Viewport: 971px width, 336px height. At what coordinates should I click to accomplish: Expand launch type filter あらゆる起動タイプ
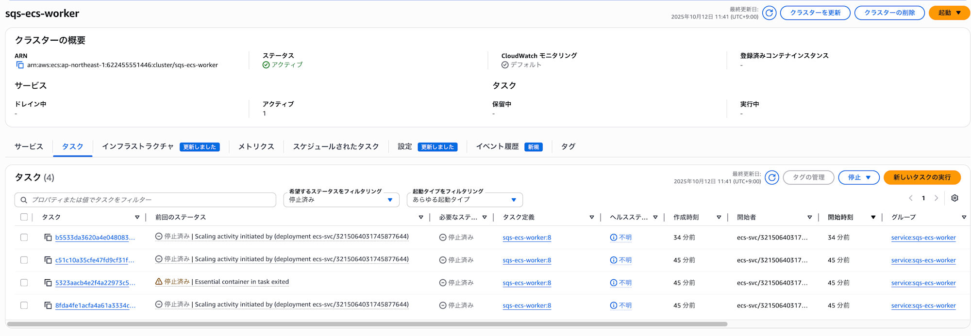(464, 200)
